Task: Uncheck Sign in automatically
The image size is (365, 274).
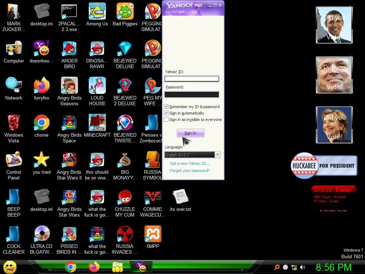Action: [x=166, y=113]
